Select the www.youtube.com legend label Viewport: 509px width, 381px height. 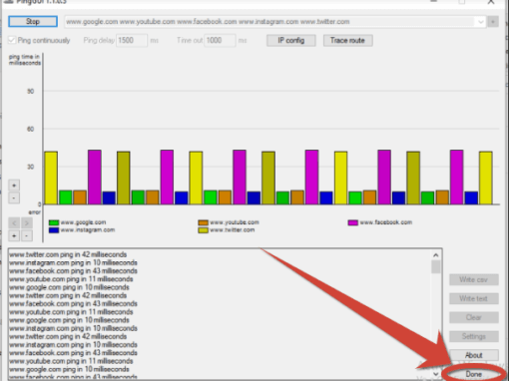coord(235,222)
